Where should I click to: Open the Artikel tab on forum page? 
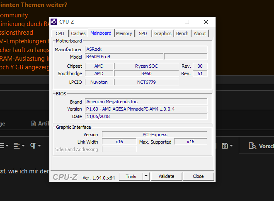[x=40, y=123]
